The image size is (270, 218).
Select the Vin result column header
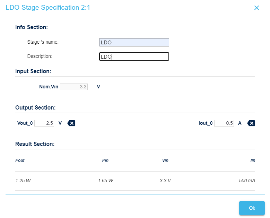(x=165, y=160)
